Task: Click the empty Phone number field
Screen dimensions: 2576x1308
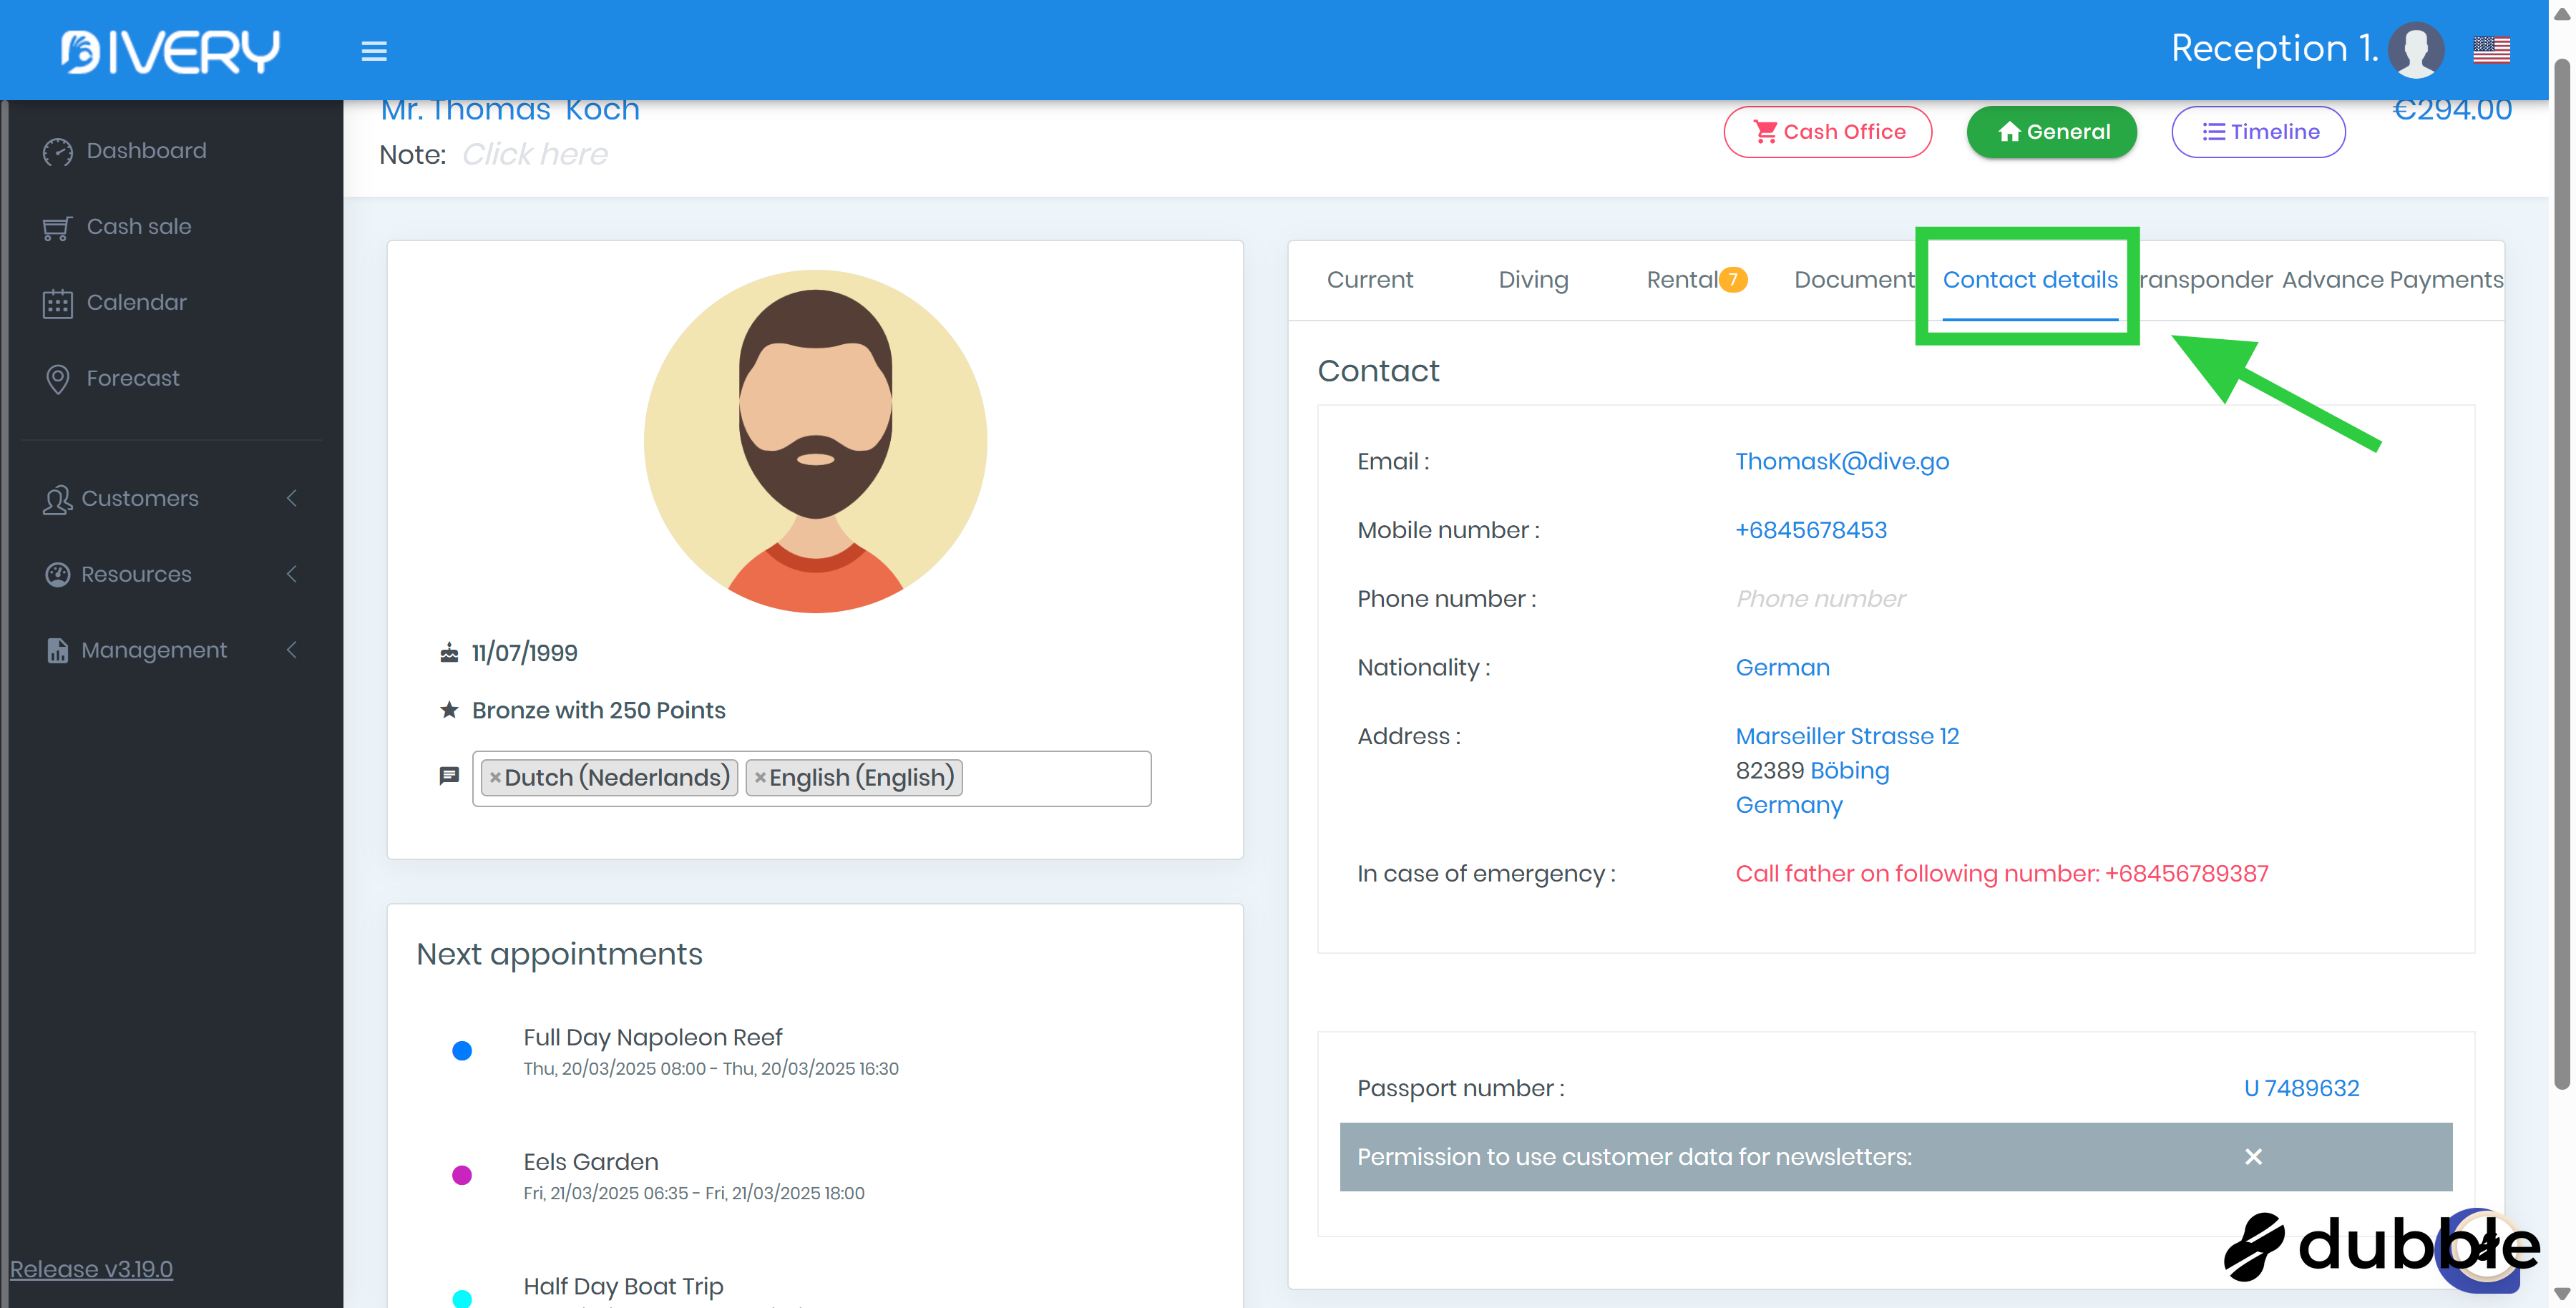Action: 1821,599
